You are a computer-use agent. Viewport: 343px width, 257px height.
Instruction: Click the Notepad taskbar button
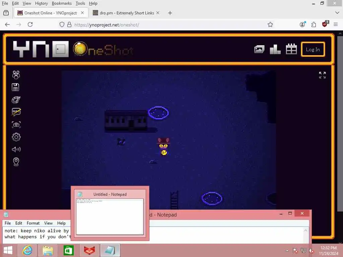pyautogui.click(x=110, y=250)
